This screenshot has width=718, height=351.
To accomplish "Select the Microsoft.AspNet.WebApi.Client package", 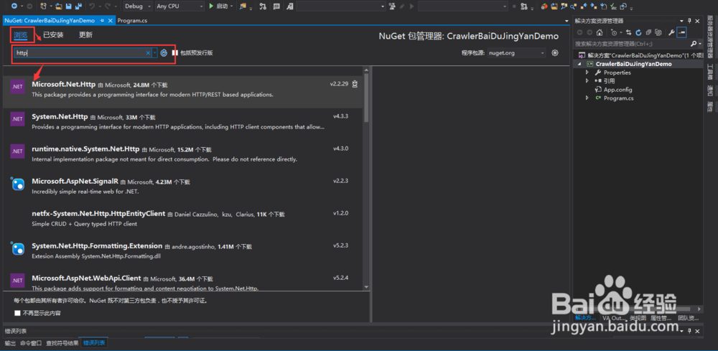I will (x=183, y=281).
